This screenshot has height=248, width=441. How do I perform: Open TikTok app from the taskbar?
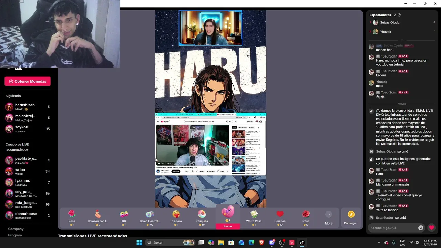[x=302, y=242]
